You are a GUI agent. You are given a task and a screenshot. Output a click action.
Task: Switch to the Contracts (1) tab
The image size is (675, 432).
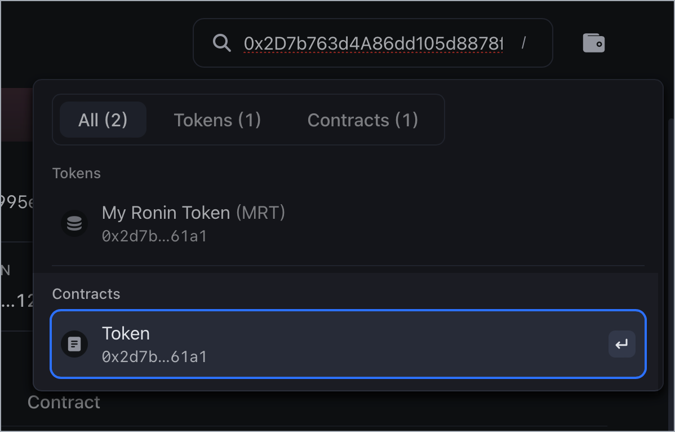coord(362,120)
